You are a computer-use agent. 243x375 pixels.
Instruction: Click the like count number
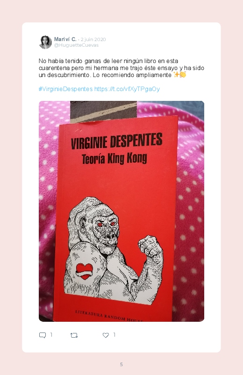(114, 334)
